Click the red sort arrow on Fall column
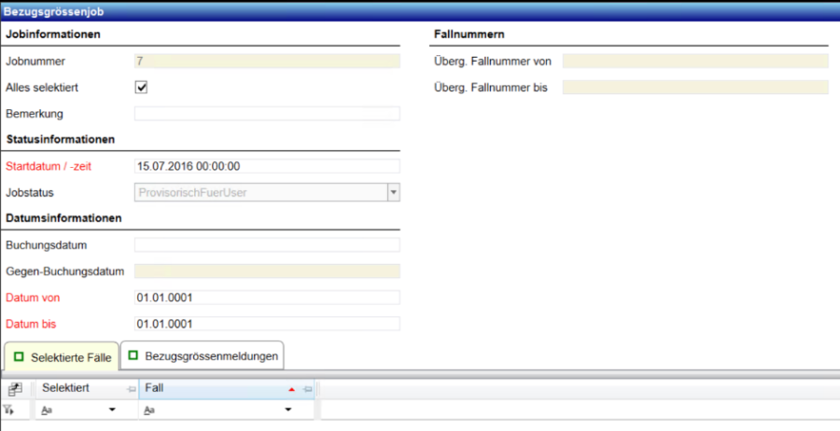The height and width of the screenshot is (431, 840). [291, 389]
